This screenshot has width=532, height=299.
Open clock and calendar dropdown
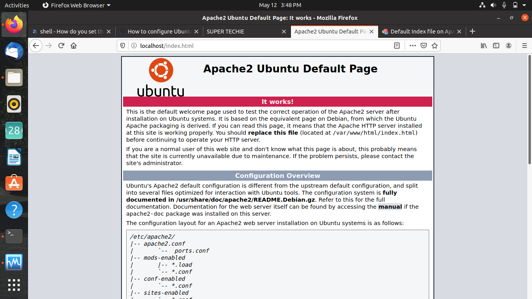tap(280, 5)
